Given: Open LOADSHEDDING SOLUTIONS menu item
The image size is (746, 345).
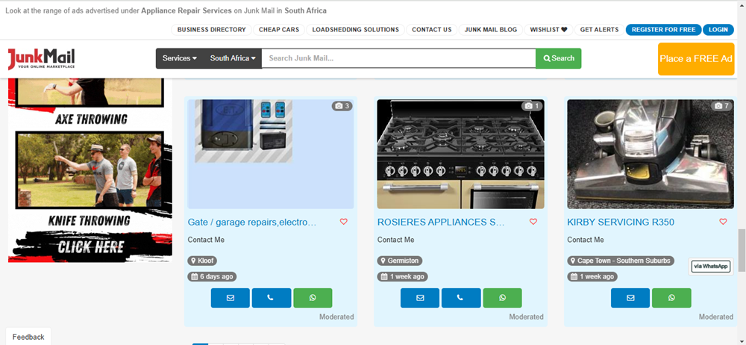Looking at the screenshot, I should click(x=355, y=30).
